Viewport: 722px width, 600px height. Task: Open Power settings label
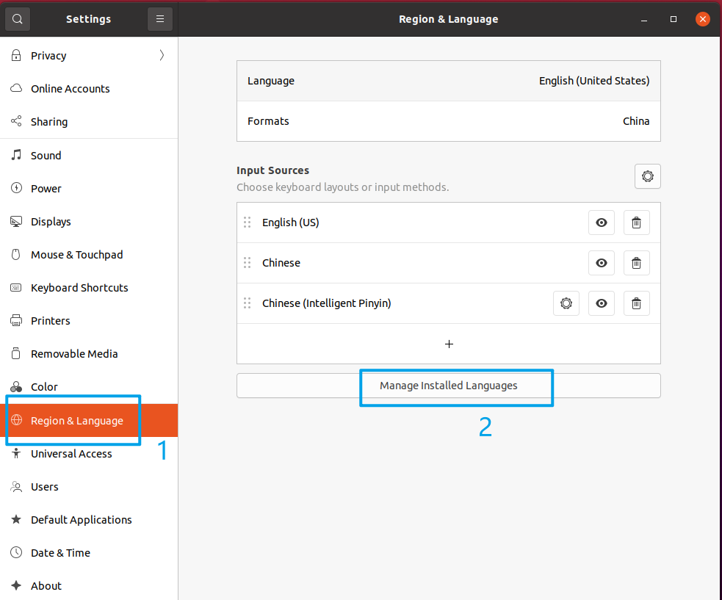tap(46, 188)
